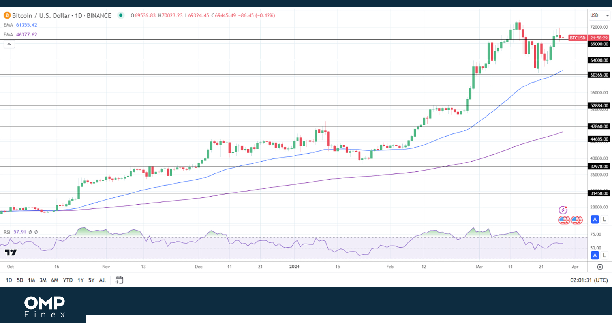
Task: Click the C69445.49 close value in header
Action: 223,15
